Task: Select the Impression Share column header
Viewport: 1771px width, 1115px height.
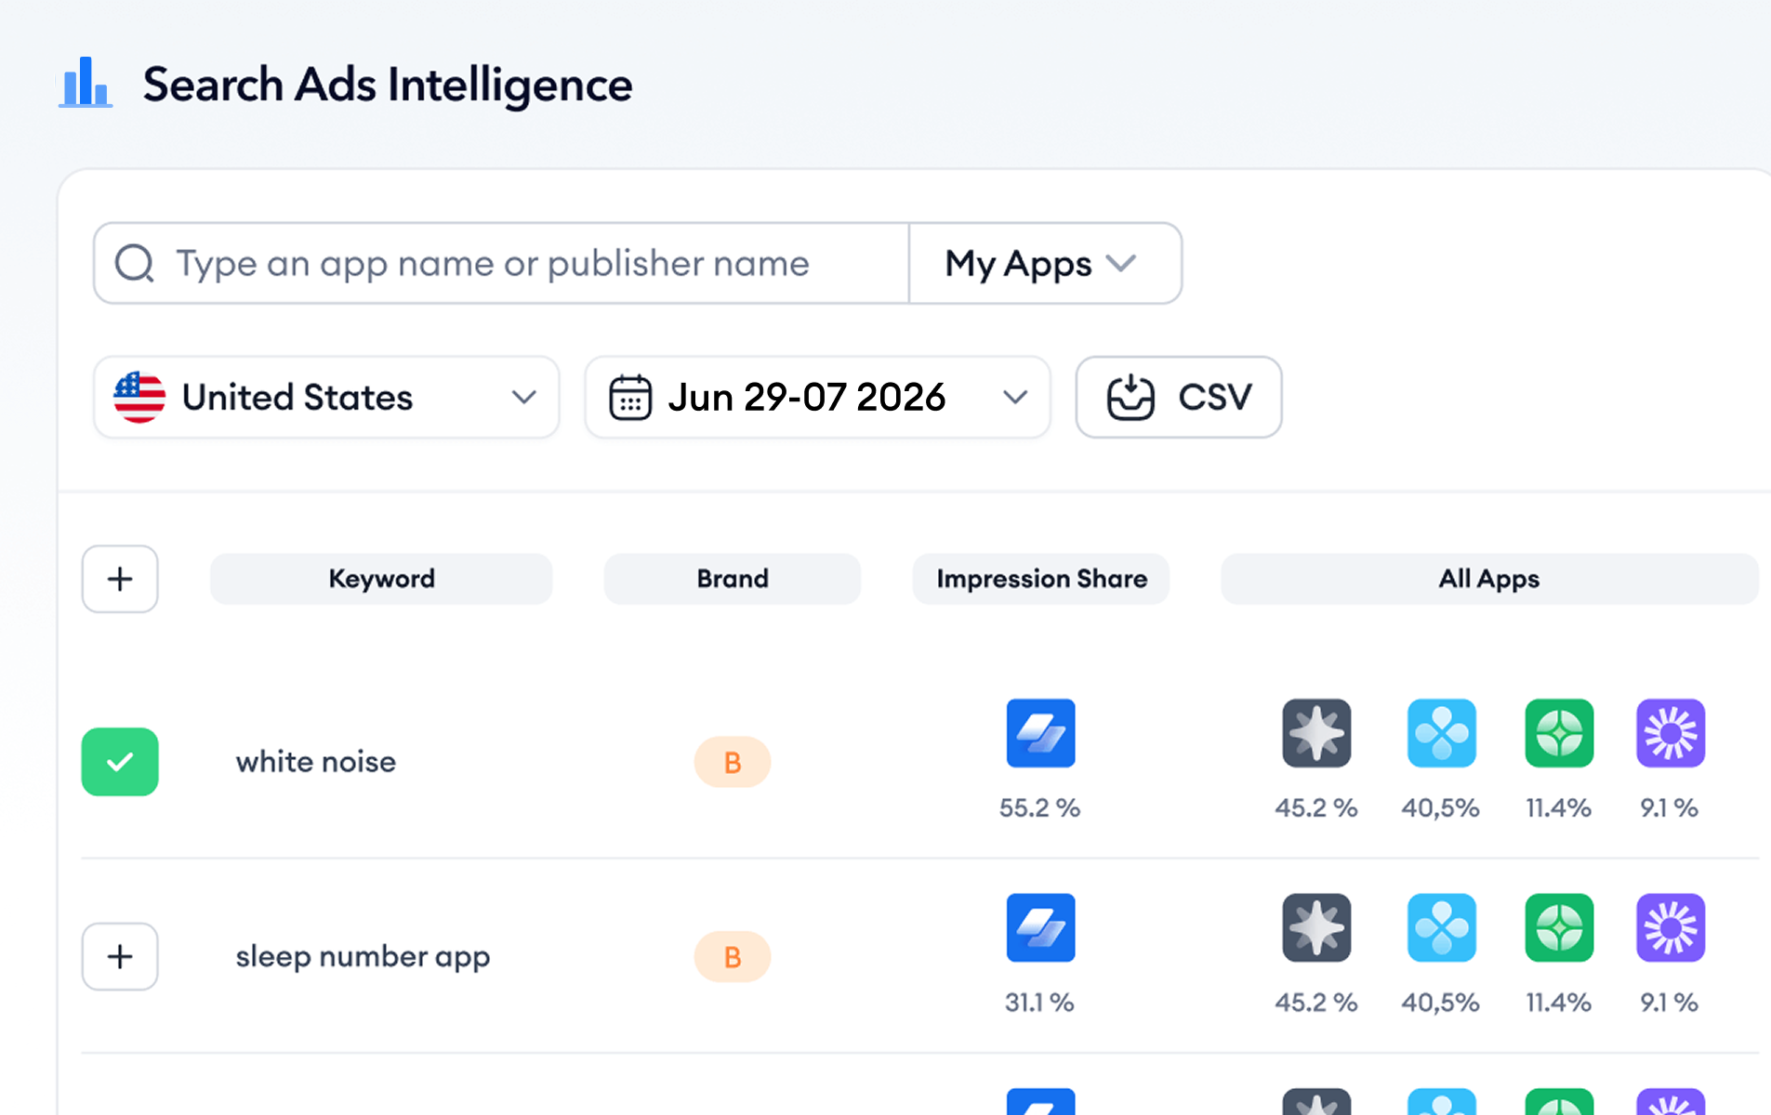Action: (1041, 579)
